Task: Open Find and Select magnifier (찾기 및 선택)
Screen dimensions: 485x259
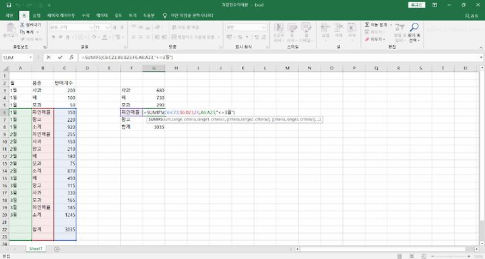Action: [414, 32]
